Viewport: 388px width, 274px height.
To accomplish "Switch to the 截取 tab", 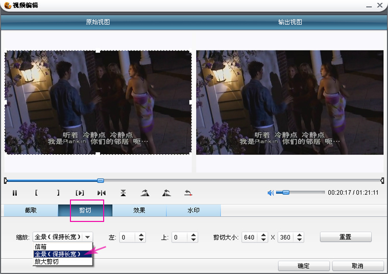I will [x=31, y=210].
